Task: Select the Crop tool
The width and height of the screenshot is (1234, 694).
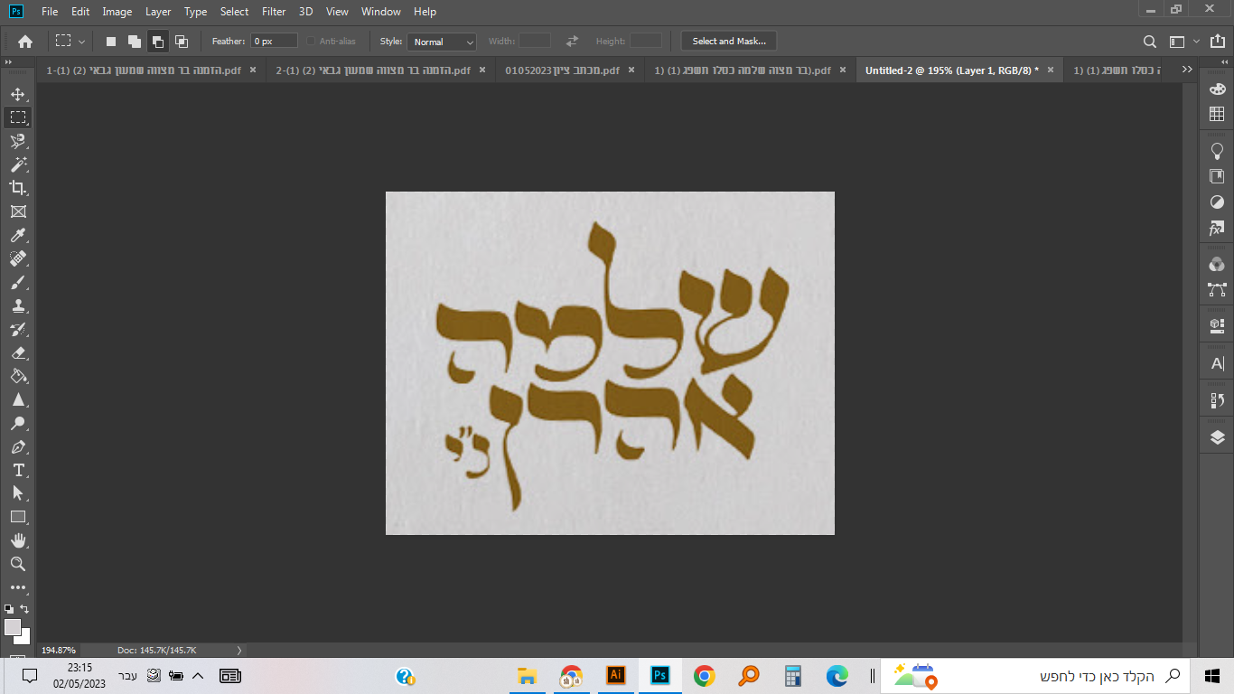Action: click(x=18, y=188)
